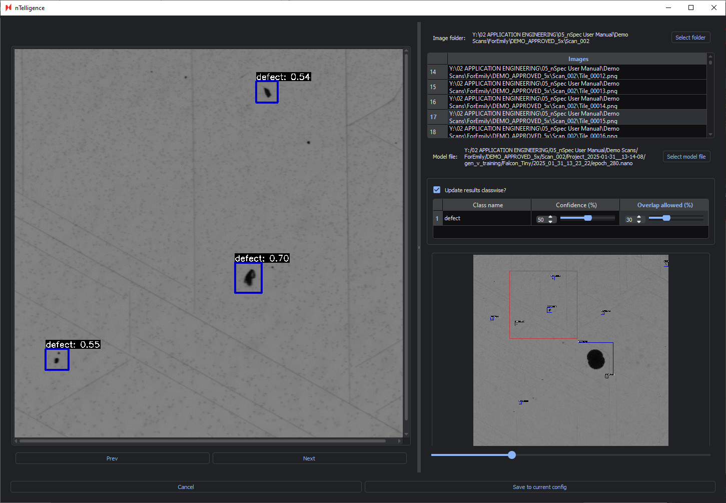
Task: Decrease Overlap allowed value with down arrow
Action: click(639, 222)
